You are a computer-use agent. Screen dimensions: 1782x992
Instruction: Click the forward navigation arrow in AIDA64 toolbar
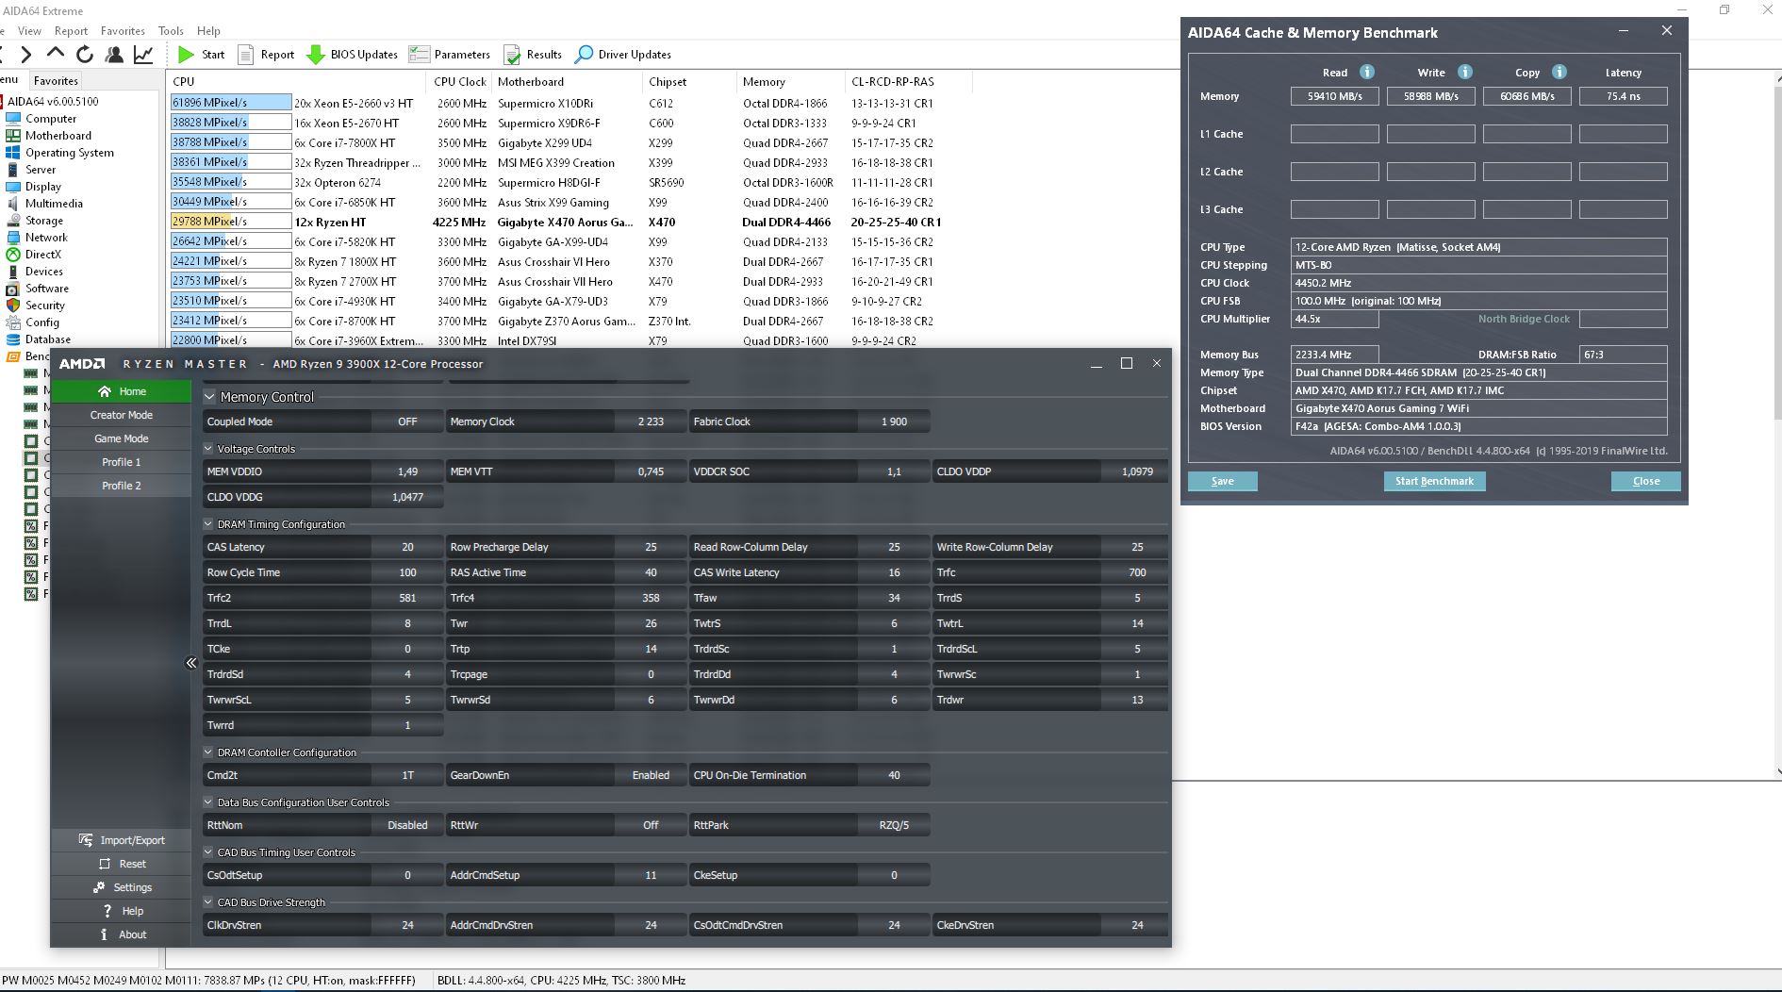[26, 55]
